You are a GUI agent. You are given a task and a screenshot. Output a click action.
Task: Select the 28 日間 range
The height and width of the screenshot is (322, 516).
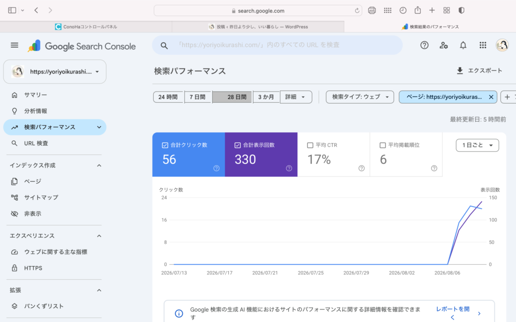232,97
